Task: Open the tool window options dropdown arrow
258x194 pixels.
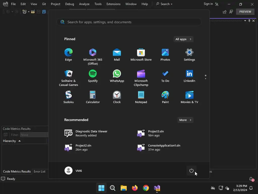Action: (245, 21)
